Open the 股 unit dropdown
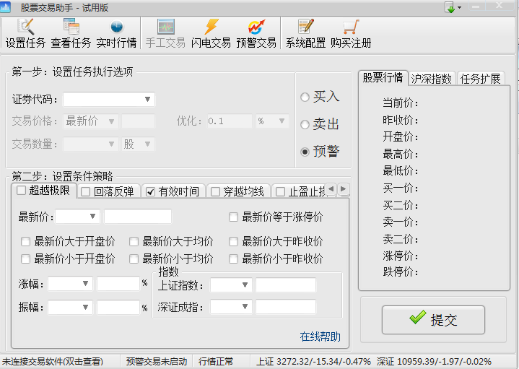 (148, 144)
